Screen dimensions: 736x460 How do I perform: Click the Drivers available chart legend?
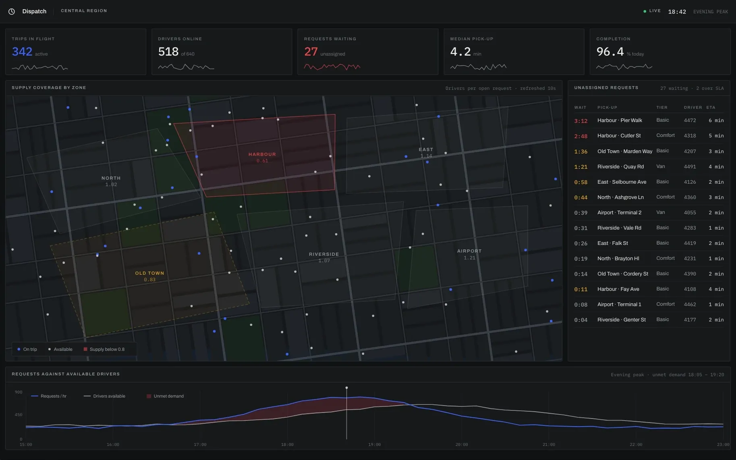pos(104,396)
